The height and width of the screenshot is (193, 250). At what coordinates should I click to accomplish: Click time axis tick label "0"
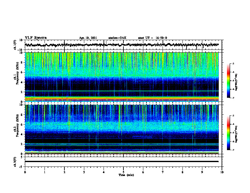25,172
